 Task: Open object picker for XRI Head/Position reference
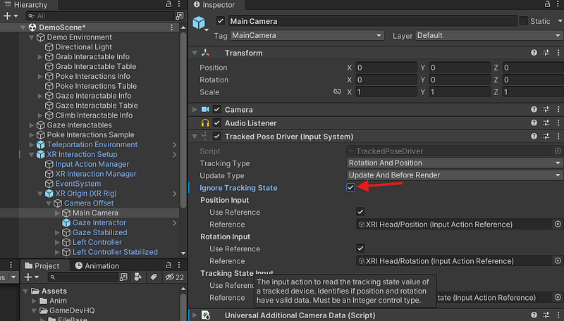(558, 225)
